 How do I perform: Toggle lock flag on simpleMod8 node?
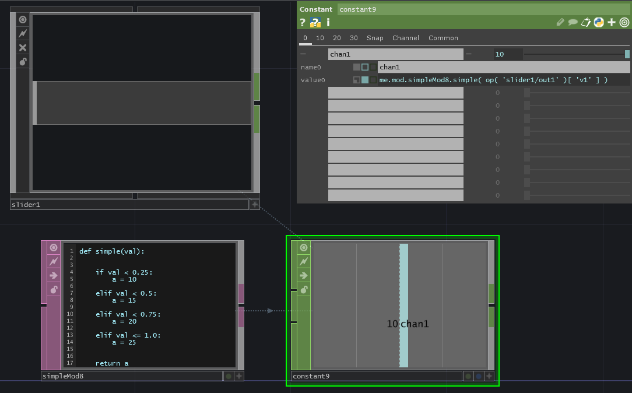pyautogui.click(x=54, y=289)
